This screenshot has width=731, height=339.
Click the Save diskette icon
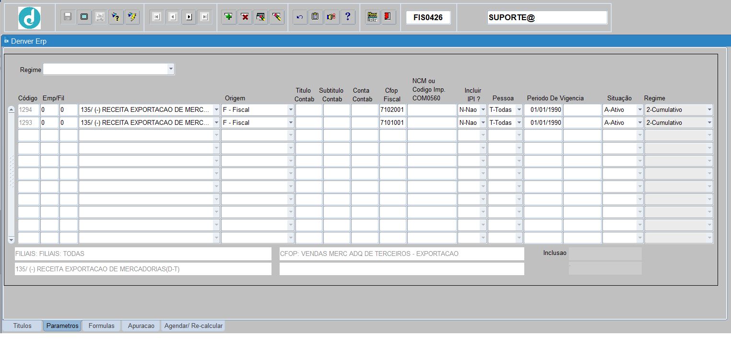click(68, 17)
